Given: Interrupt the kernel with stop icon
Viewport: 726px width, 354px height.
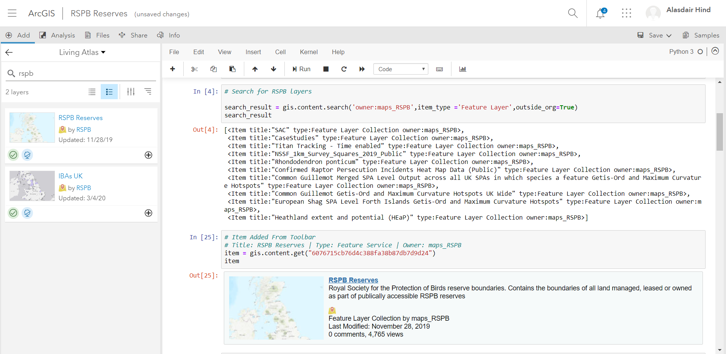Looking at the screenshot, I should click(x=326, y=69).
